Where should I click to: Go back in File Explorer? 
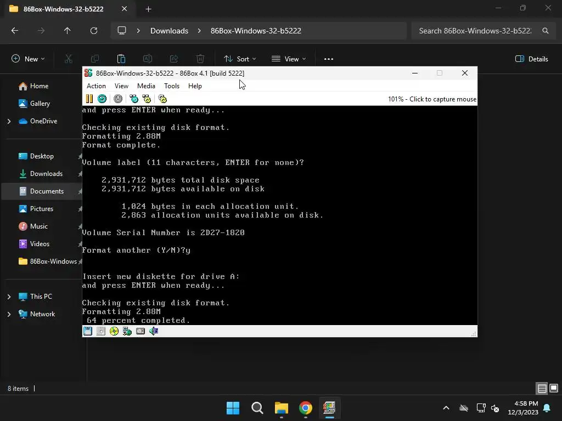click(x=15, y=31)
